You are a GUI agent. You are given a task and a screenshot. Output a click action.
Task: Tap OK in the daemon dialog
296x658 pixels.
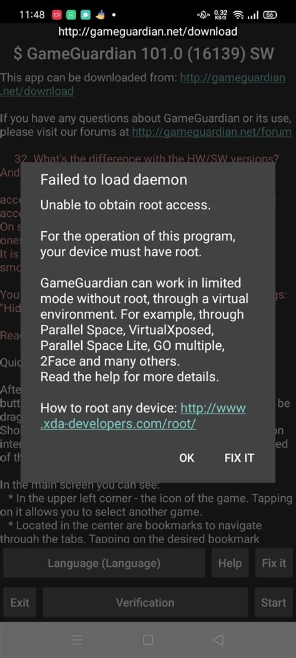[x=187, y=457]
